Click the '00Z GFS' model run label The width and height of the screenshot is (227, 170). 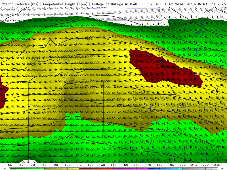click(x=154, y=4)
